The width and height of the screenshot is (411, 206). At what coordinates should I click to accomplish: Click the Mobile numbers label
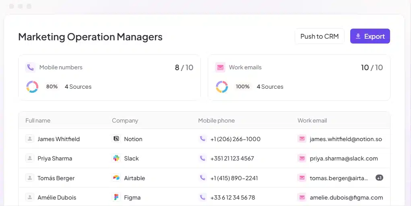61,67
